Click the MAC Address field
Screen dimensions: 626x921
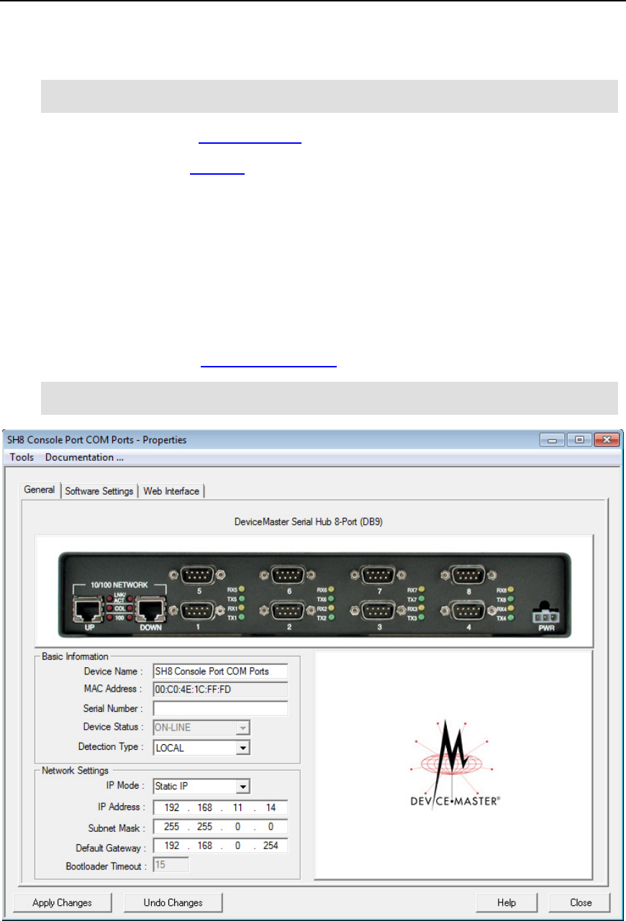pos(220,689)
